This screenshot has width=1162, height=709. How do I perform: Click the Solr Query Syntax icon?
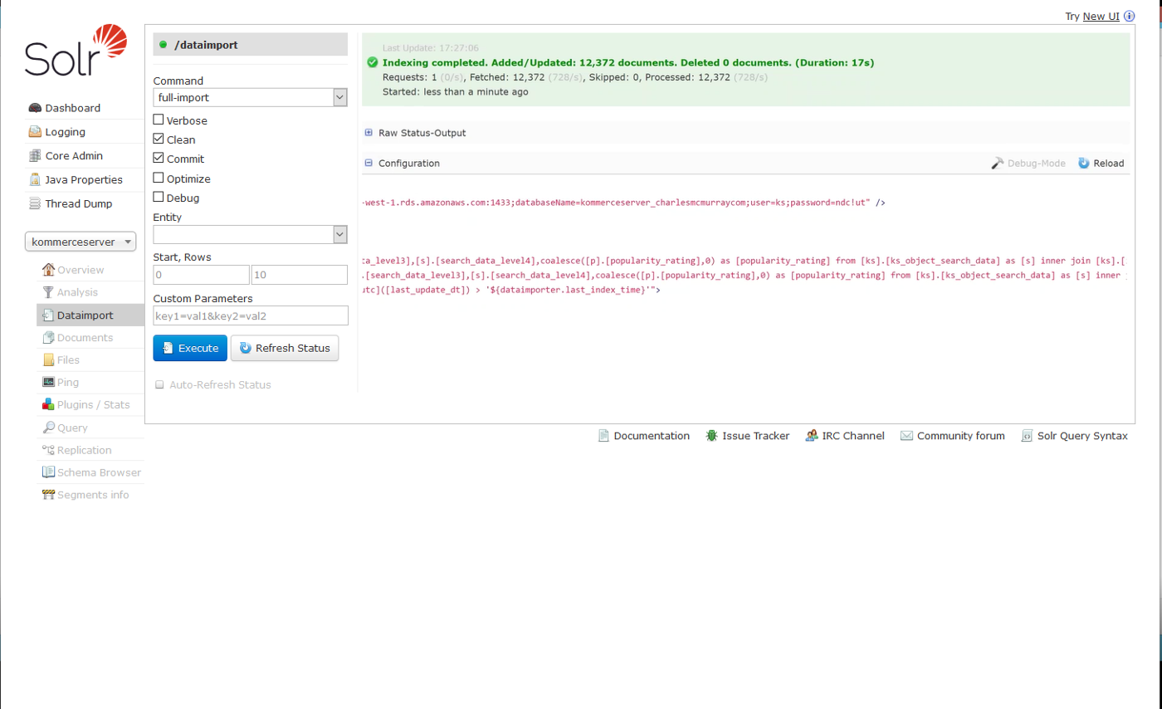[x=1027, y=436]
